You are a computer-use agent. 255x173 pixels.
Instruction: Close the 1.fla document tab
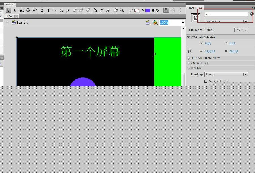tap(16, 16)
